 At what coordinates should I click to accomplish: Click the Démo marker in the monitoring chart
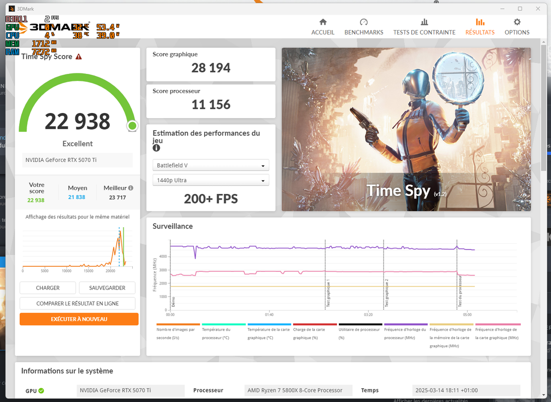[x=173, y=301]
